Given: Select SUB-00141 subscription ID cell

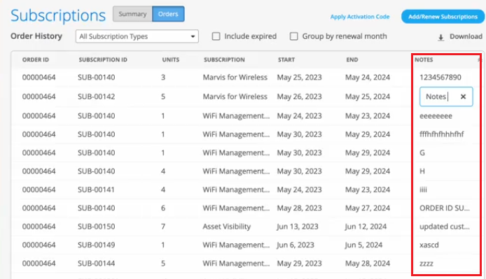Looking at the screenshot, I should tap(97, 189).
